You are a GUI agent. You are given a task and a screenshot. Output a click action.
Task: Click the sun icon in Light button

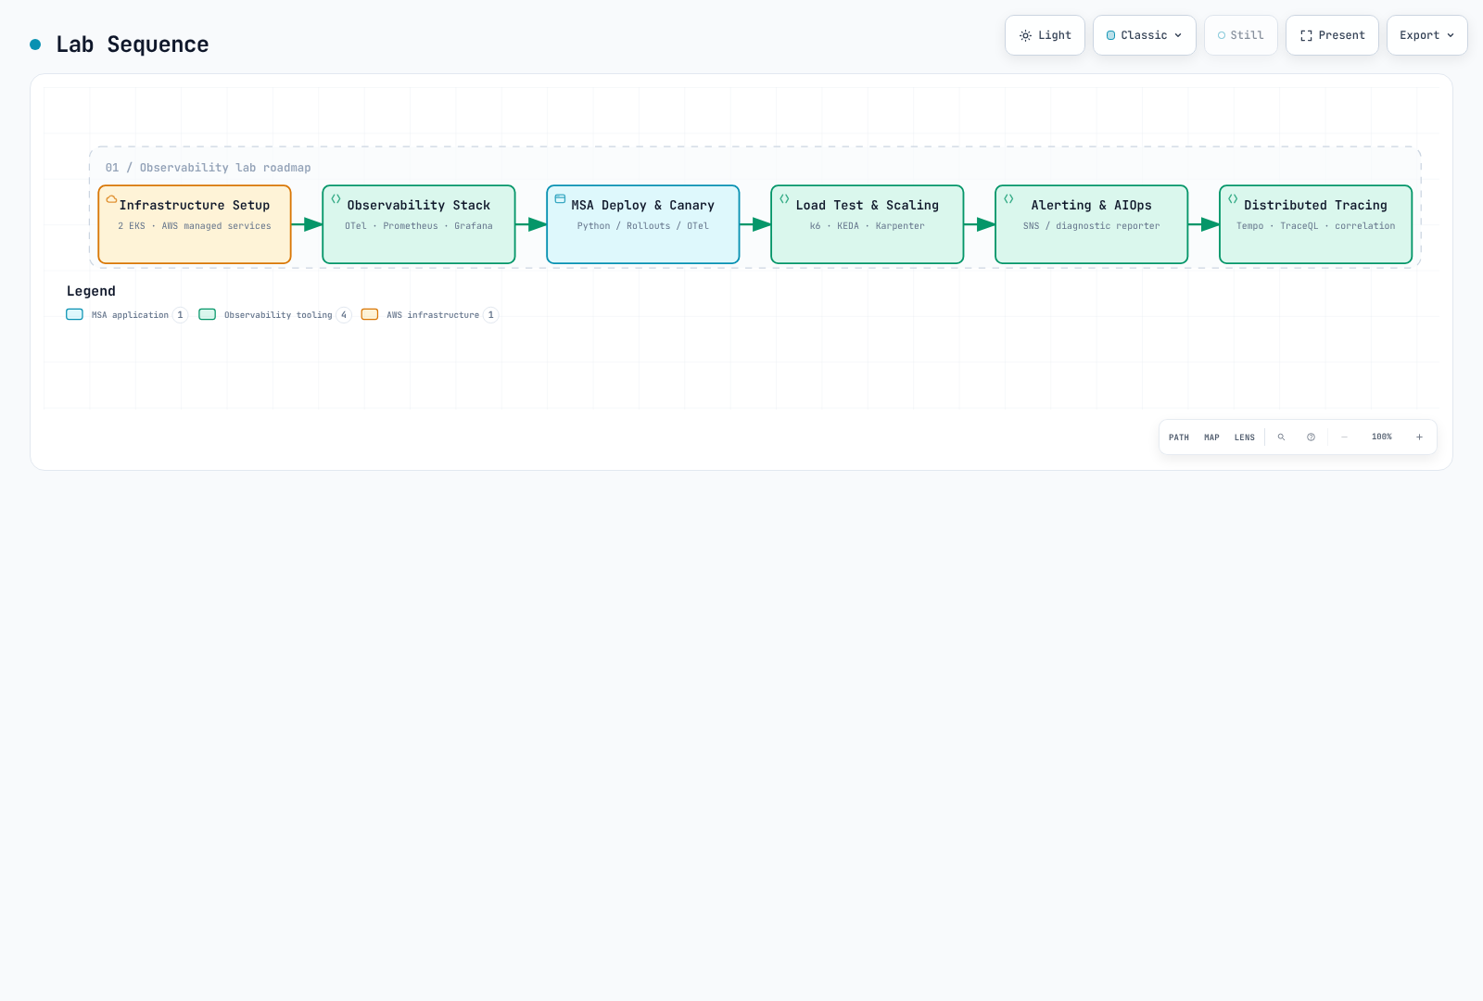pos(1025,35)
